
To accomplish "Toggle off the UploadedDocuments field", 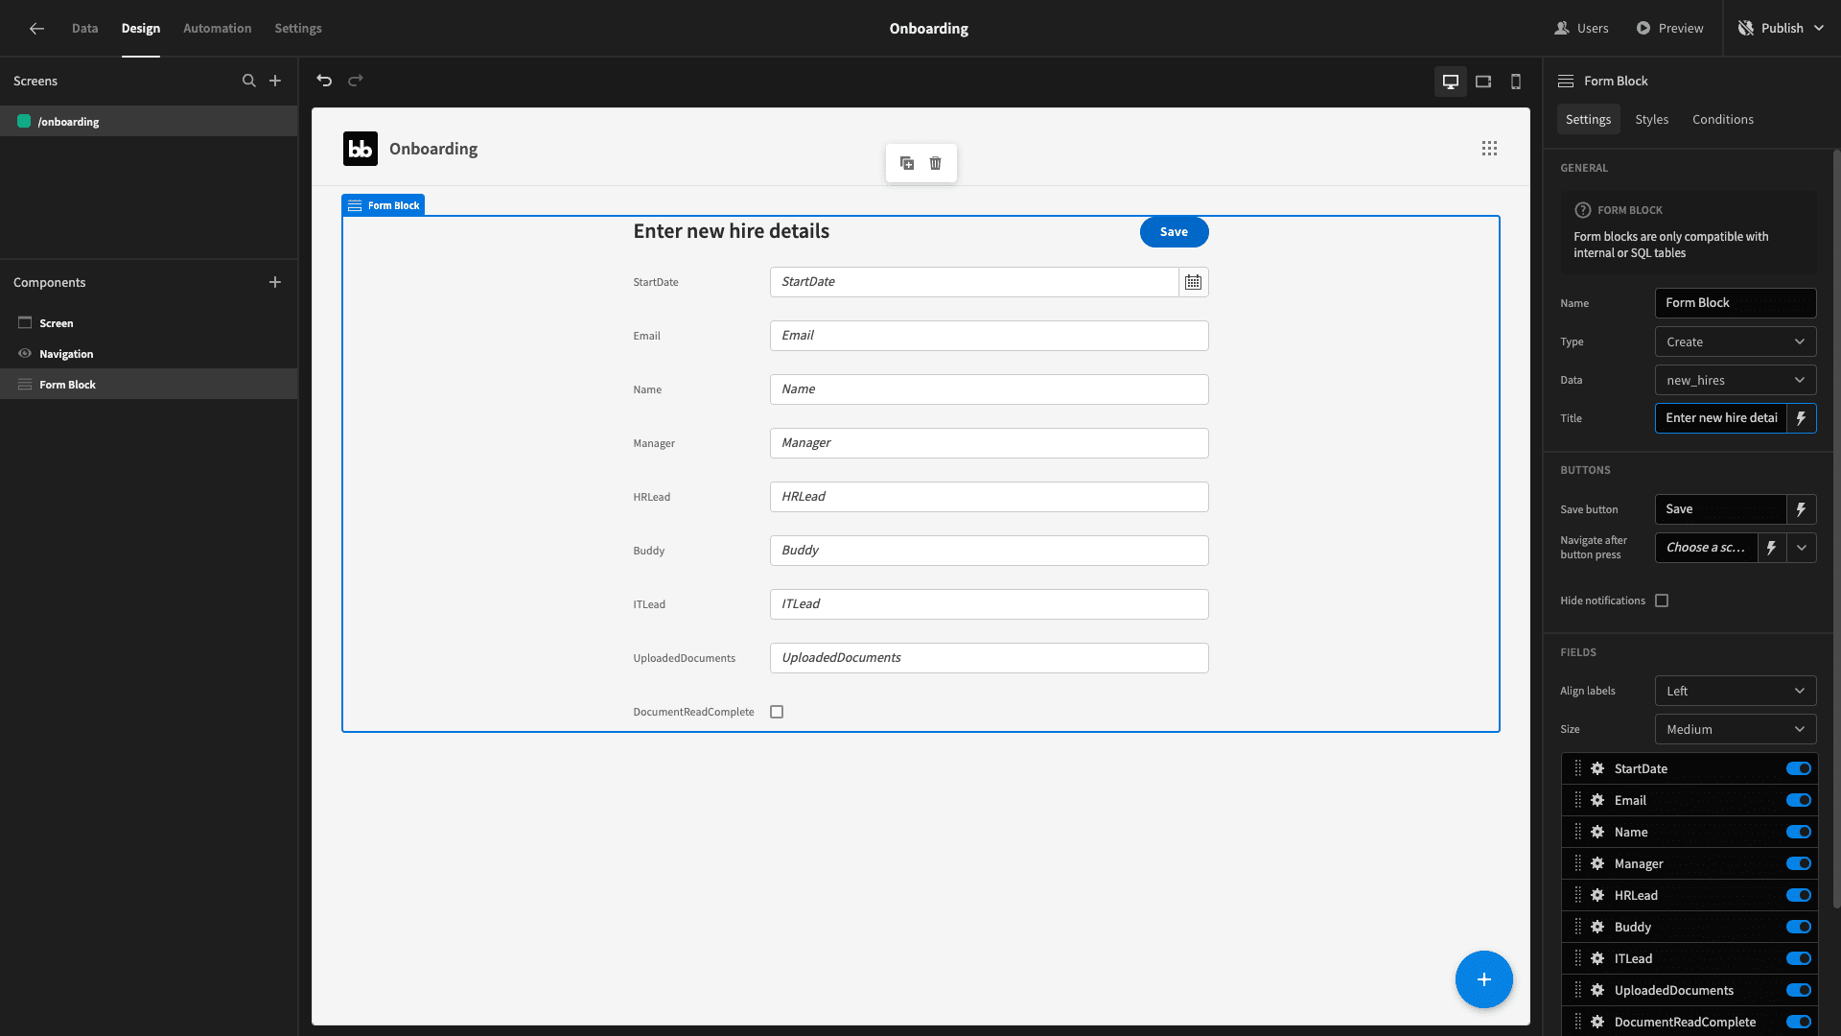I will 1799,991.
